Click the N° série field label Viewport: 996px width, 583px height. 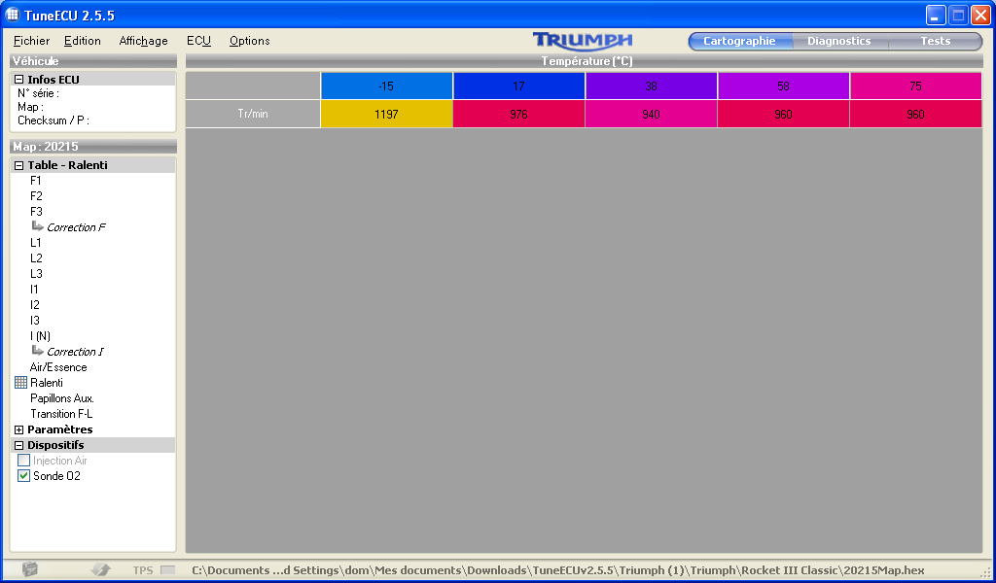point(38,93)
